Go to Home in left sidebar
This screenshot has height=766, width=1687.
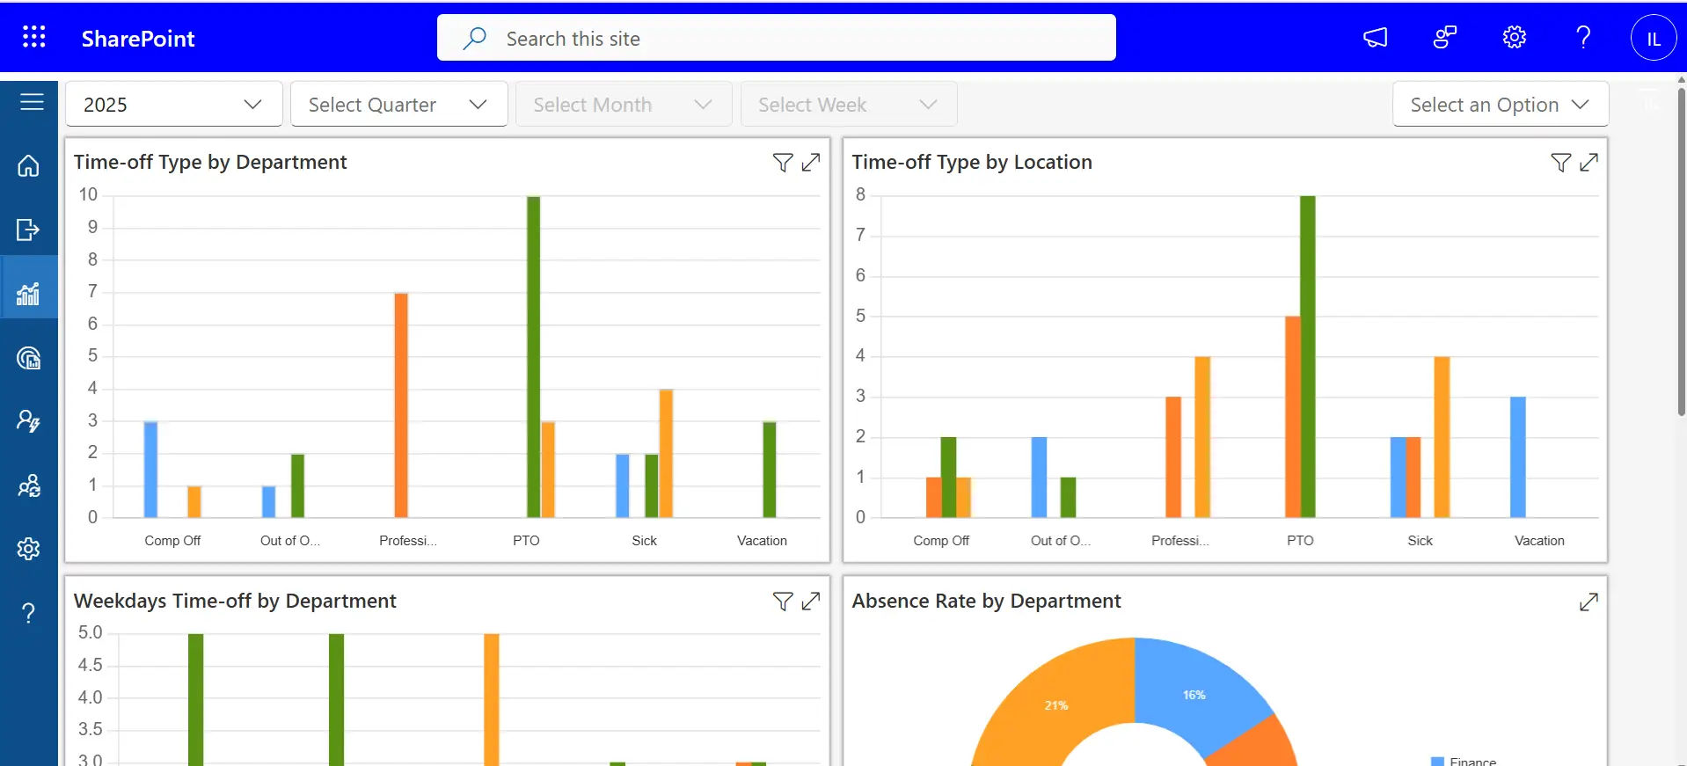(x=29, y=165)
